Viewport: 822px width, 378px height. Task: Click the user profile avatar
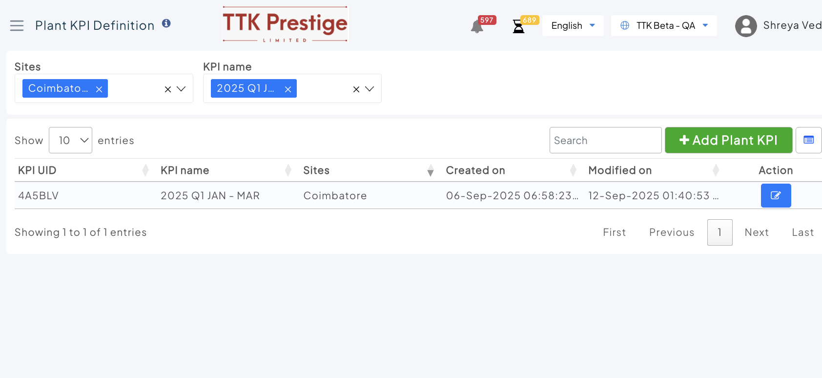coord(745,26)
